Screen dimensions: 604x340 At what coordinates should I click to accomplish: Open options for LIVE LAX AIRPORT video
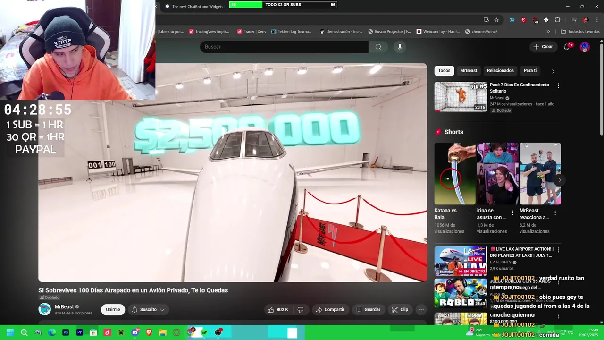[558, 250]
